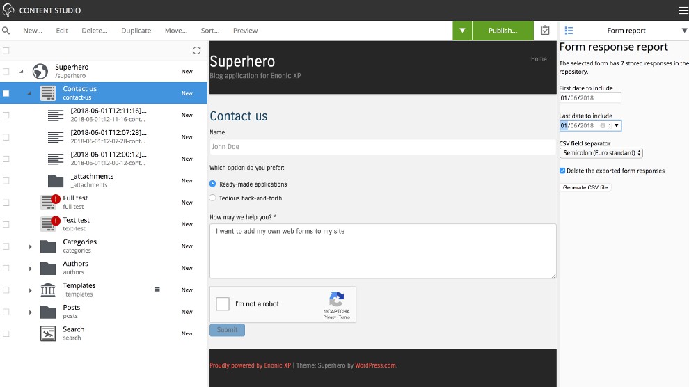689x387 pixels.
Task: Select the Search tree item
Action: (104, 333)
